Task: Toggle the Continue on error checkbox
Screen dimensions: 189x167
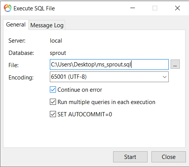Action: [53, 89]
